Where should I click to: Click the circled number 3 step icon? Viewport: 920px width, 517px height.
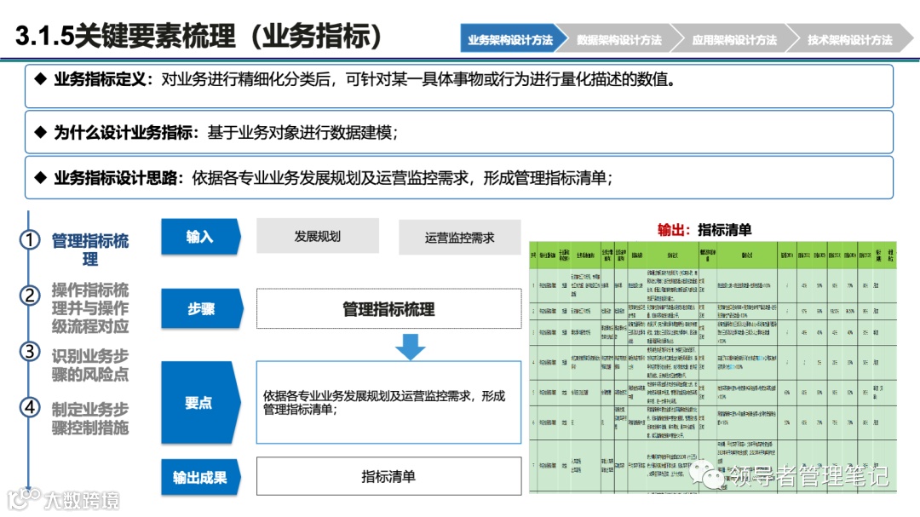click(30, 352)
